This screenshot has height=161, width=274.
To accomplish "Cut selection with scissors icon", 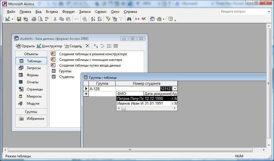I will (x=55, y=19).
